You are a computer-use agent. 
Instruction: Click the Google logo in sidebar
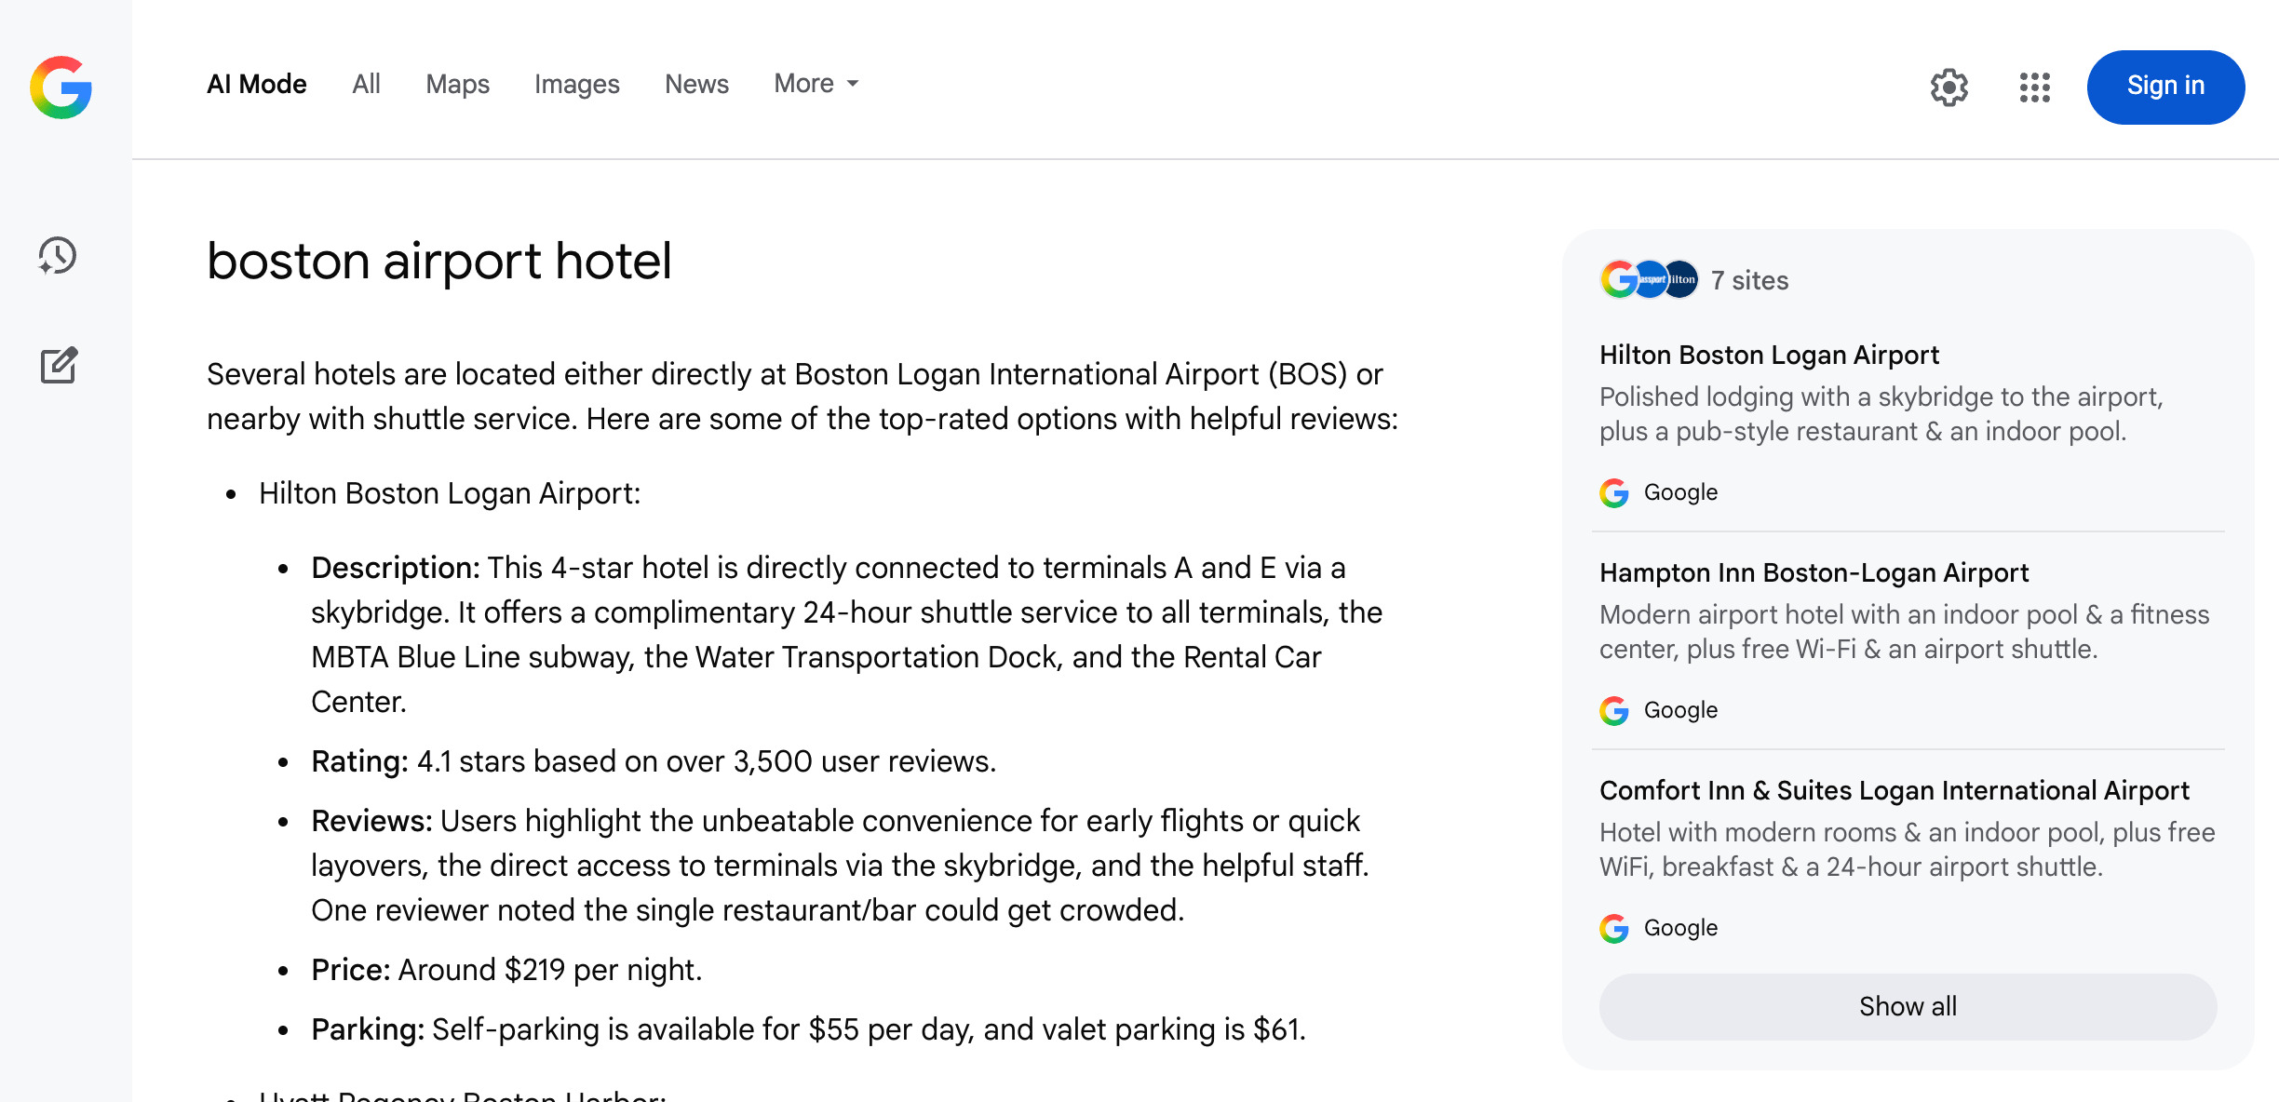[61, 87]
